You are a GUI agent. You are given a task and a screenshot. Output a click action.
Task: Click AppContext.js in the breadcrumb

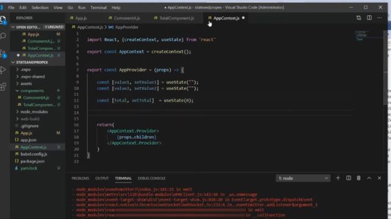click(x=90, y=27)
